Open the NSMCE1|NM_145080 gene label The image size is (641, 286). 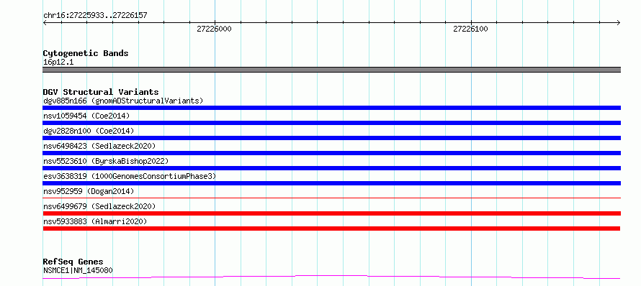[x=78, y=270]
